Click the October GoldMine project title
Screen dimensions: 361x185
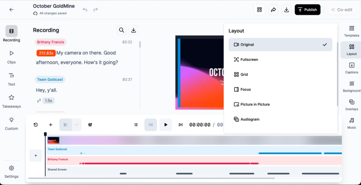[x=54, y=6]
